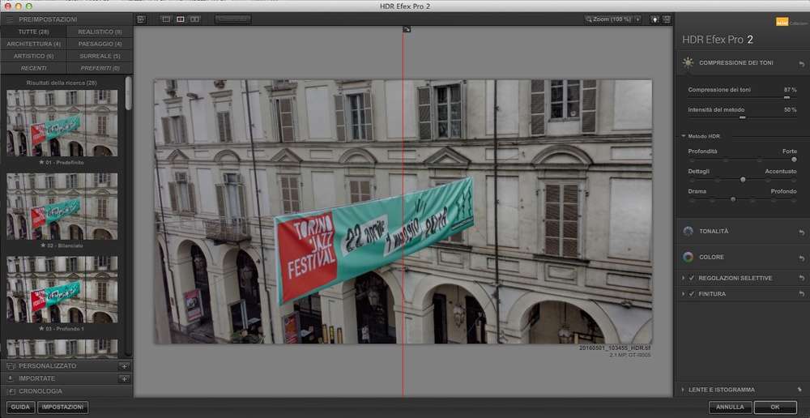The image size is (810, 418).
Task: Switch to the Paesaggio presets tab
Action: (x=100, y=44)
